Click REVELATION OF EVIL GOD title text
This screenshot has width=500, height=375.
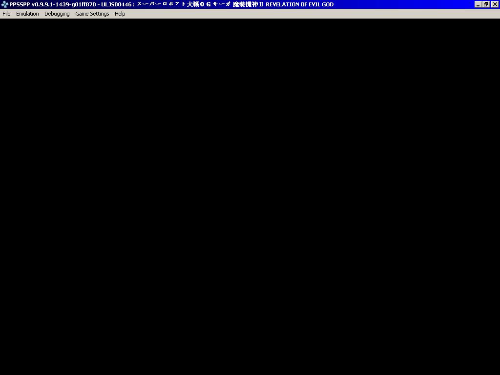point(299,4)
